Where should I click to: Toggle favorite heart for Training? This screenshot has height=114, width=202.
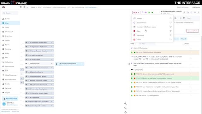[170, 18]
